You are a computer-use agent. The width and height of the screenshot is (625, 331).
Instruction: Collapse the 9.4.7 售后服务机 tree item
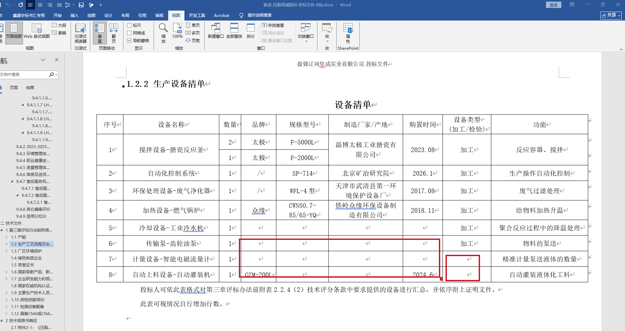12,182
